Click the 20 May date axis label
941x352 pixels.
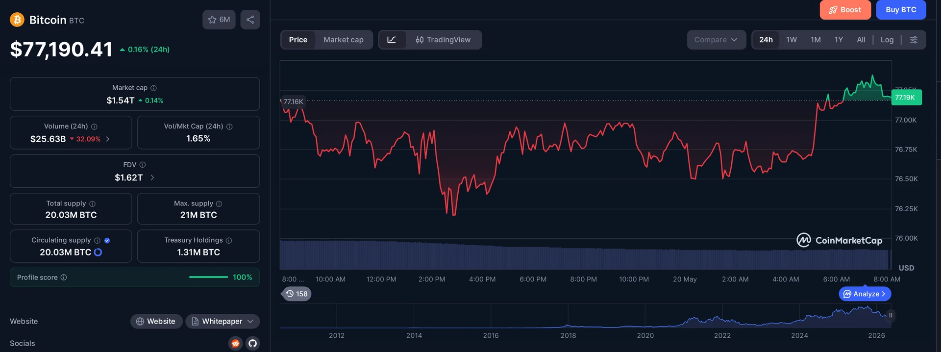point(685,279)
